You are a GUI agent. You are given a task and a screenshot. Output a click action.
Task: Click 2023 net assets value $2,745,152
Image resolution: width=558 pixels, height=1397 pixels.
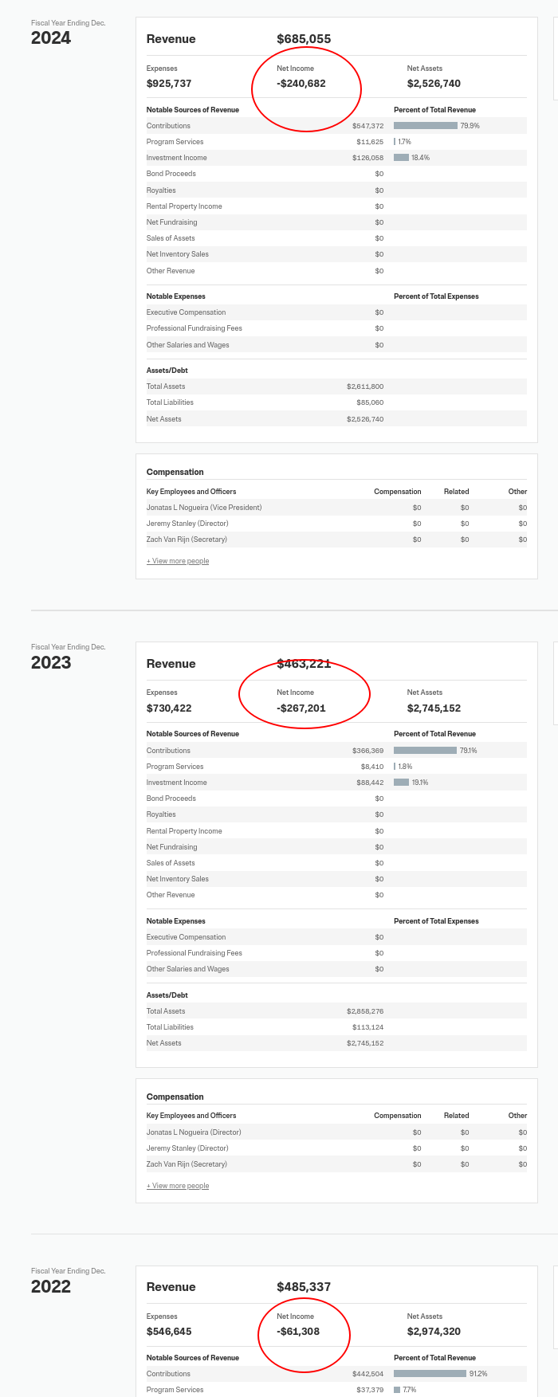pyautogui.click(x=434, y=708)
